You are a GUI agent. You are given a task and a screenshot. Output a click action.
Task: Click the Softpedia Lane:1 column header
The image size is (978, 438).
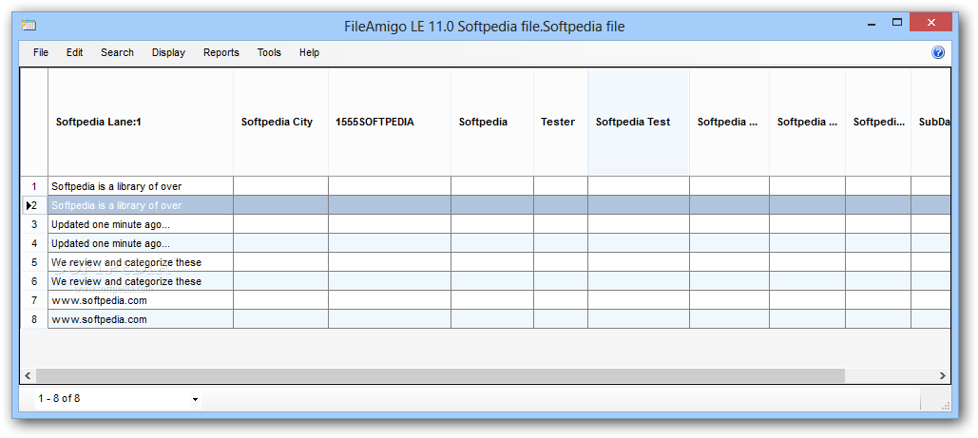coord(141,123)
